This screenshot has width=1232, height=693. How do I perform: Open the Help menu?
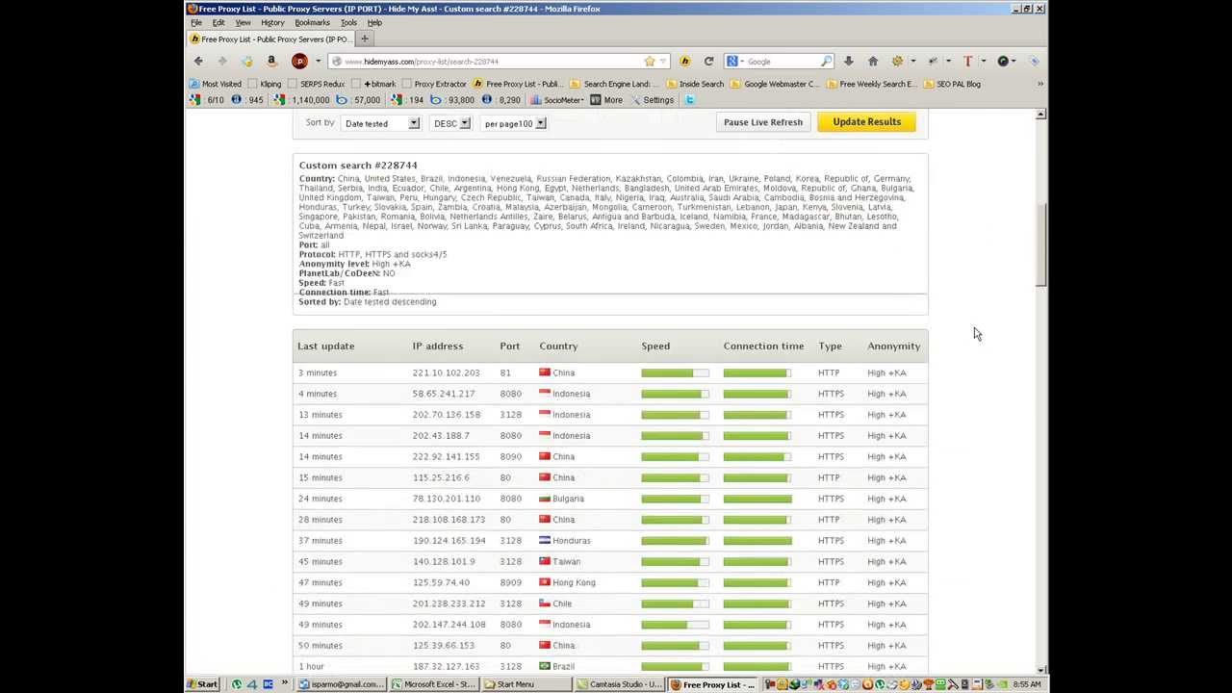(374, 22)
